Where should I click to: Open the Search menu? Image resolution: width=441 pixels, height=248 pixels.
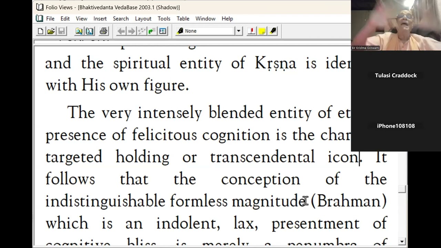[121, 19]
